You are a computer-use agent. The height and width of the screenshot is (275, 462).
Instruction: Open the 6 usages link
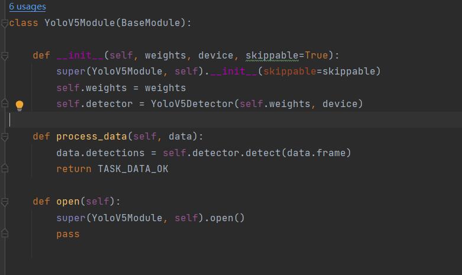pos(27,7)
